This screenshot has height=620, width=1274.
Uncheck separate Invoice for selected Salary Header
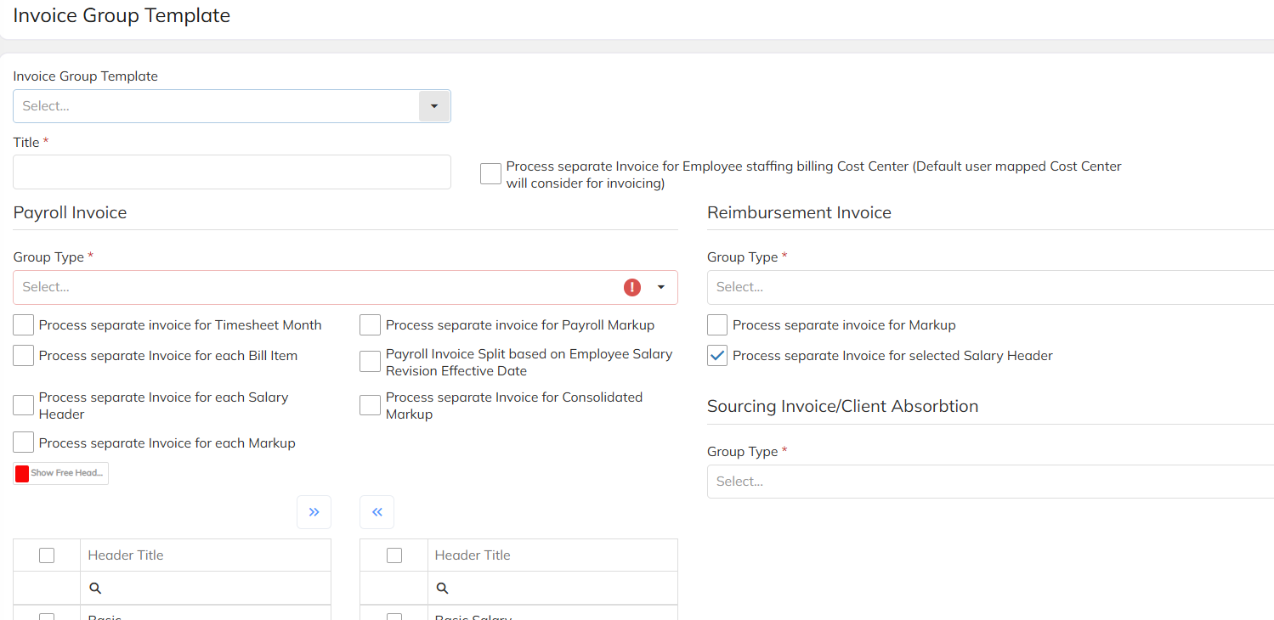[717, 356]
